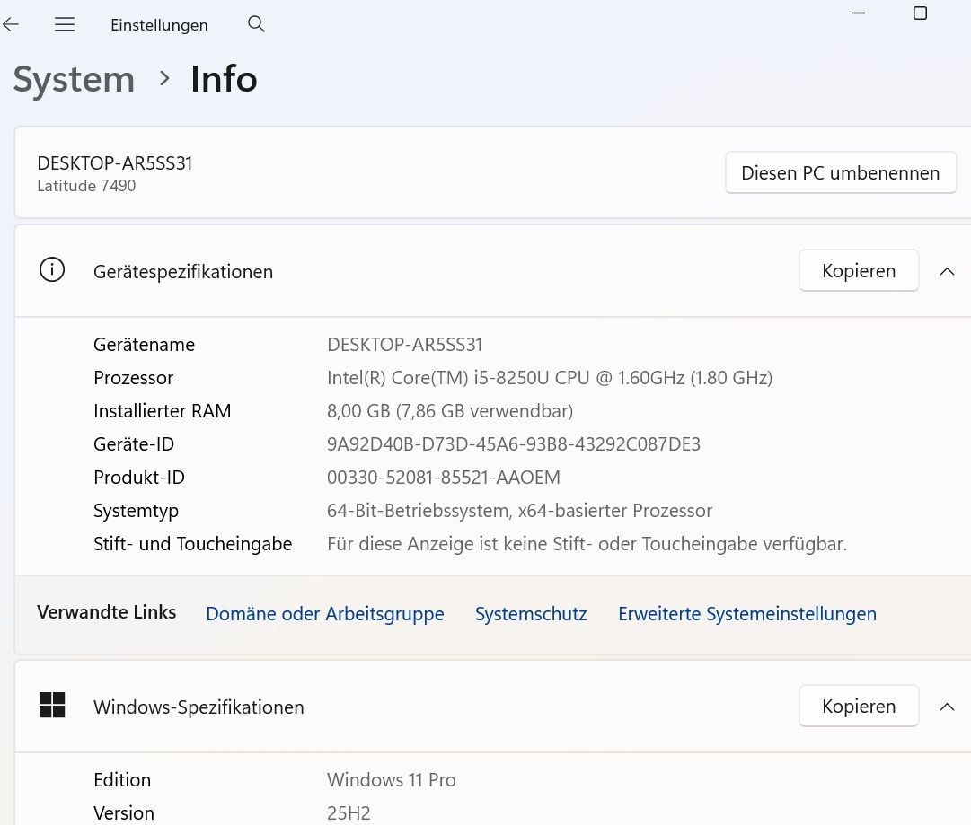Click Diesen PC umbenennen button
Viewport: 971px width, 825px height.
[840, 172]
